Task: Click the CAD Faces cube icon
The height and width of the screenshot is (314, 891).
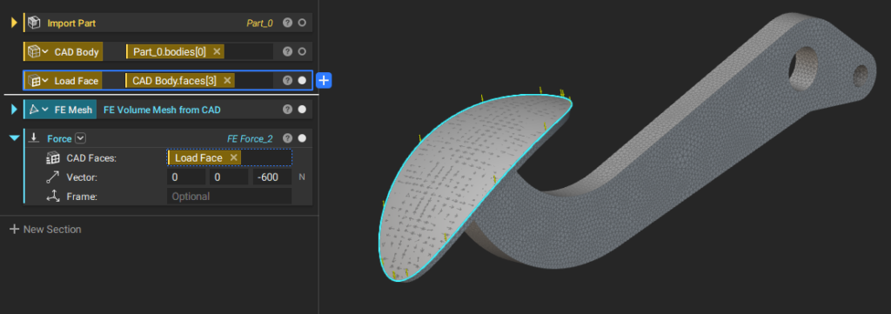Action: point(53,157)
